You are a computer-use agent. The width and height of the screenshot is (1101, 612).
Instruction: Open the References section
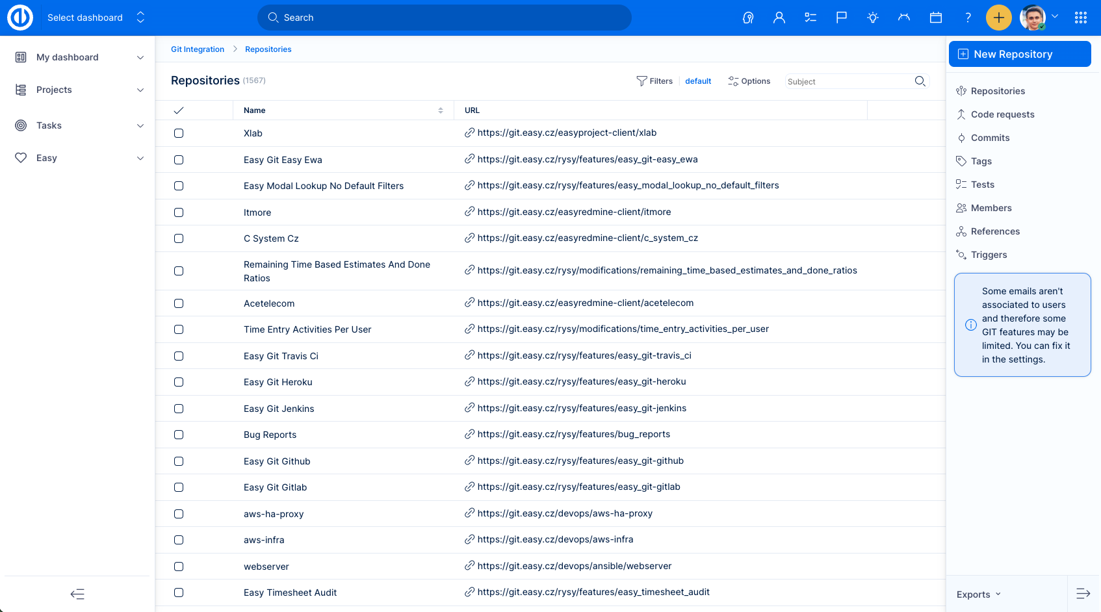click(x=995, y=231)
